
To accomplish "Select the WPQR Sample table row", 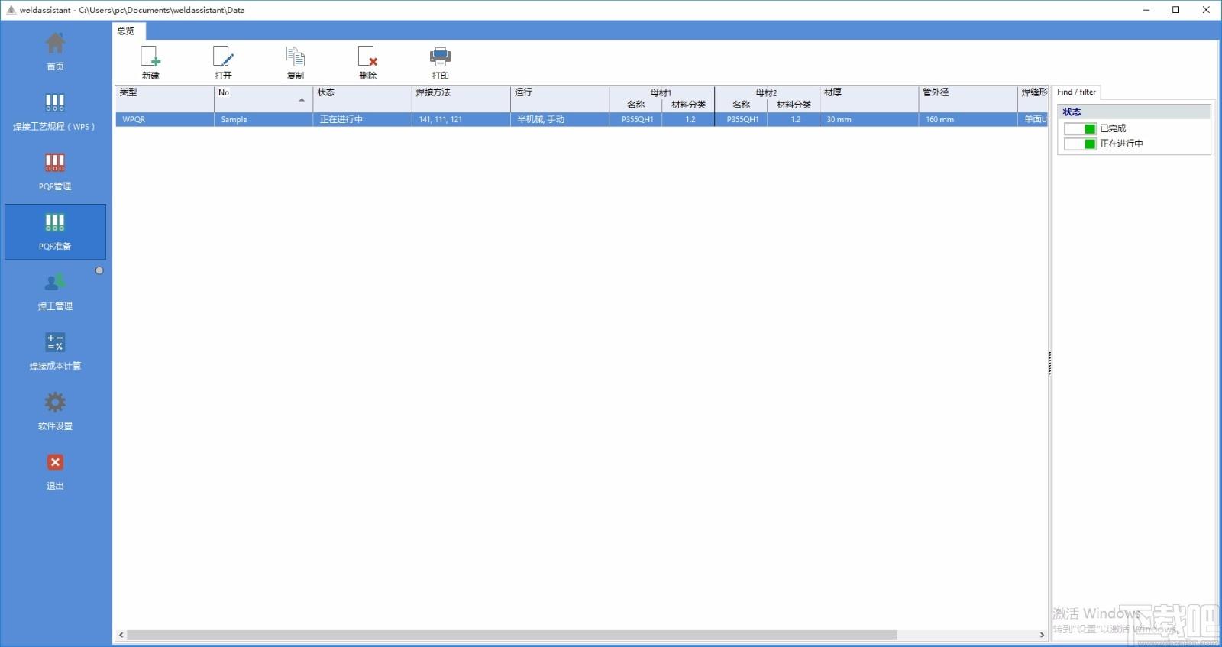I will (x=582, y=119).
